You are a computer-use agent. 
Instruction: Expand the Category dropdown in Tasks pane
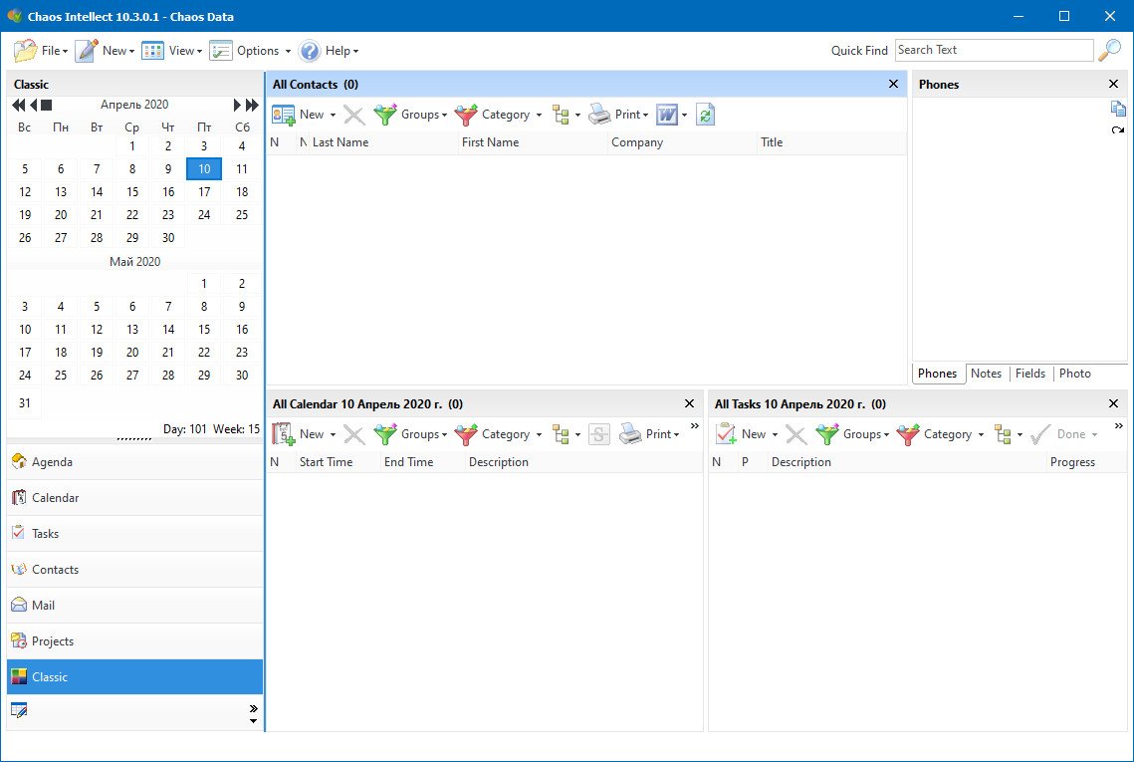tap(941, 434)
